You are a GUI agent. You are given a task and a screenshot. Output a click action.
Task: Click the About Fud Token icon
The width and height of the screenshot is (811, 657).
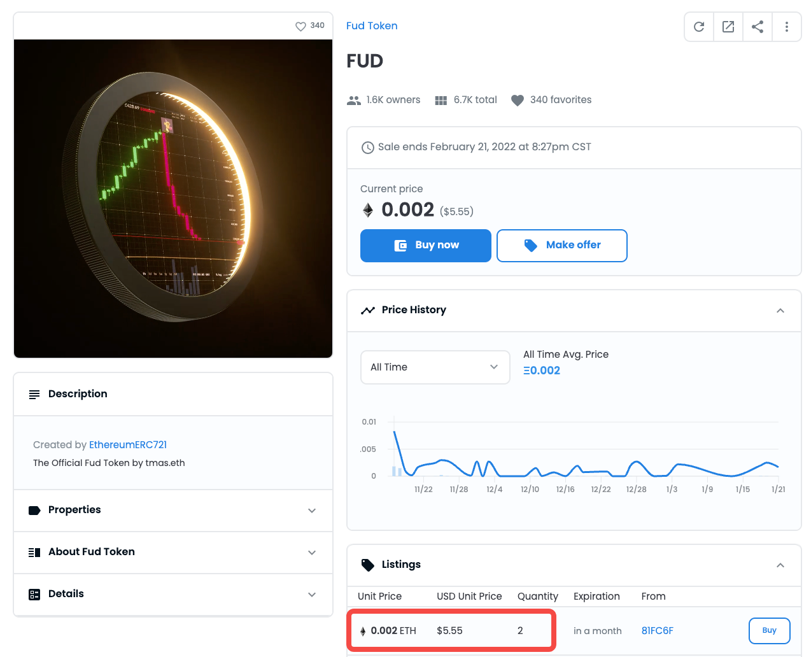(34, 553)
